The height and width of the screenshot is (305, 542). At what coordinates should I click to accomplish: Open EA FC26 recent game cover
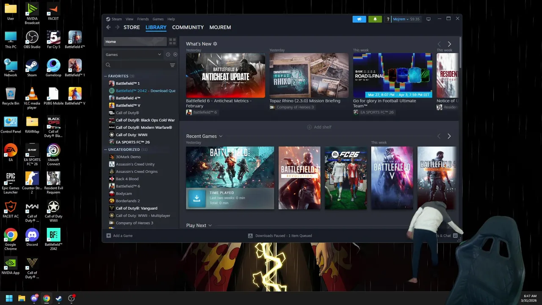[x=346, y=178]
